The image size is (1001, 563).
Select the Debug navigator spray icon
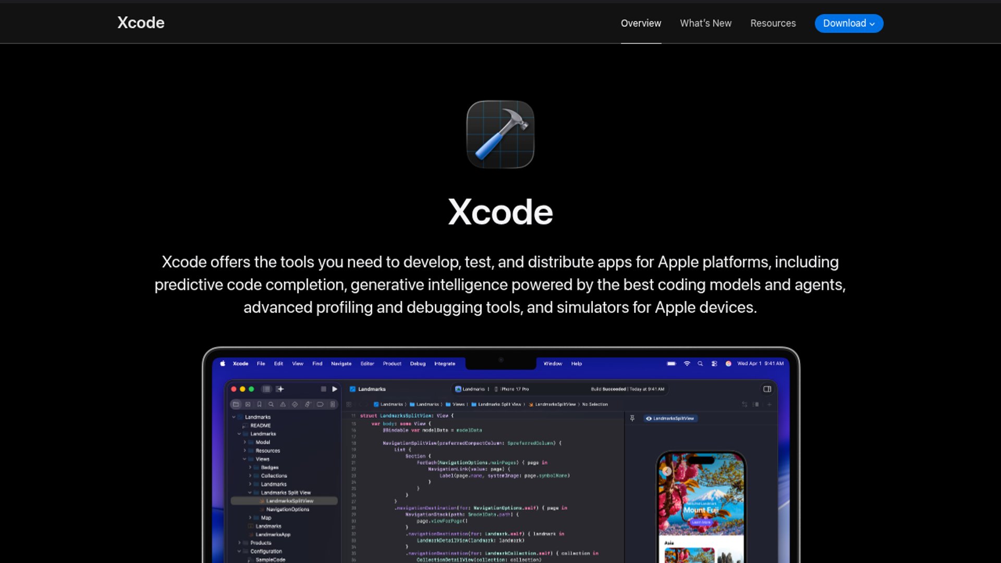308,404
